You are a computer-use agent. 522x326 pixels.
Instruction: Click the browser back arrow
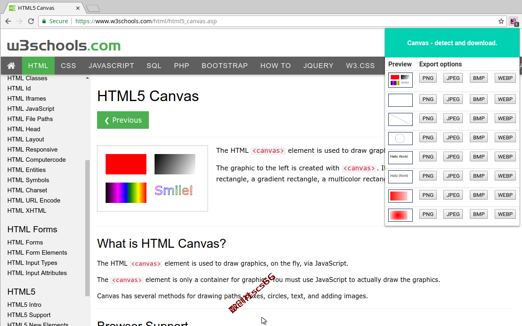coord(8,21)
